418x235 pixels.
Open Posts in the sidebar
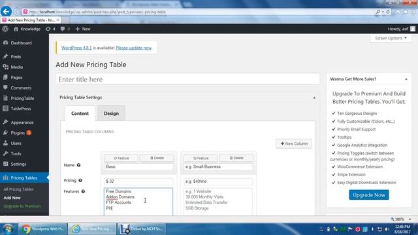tap(16, 57)
